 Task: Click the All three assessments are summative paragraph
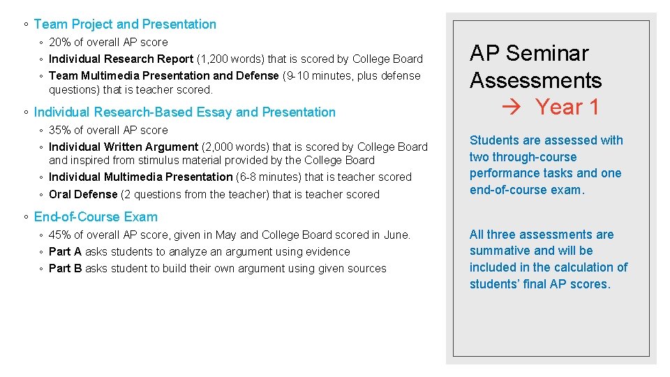coord(548,259)
